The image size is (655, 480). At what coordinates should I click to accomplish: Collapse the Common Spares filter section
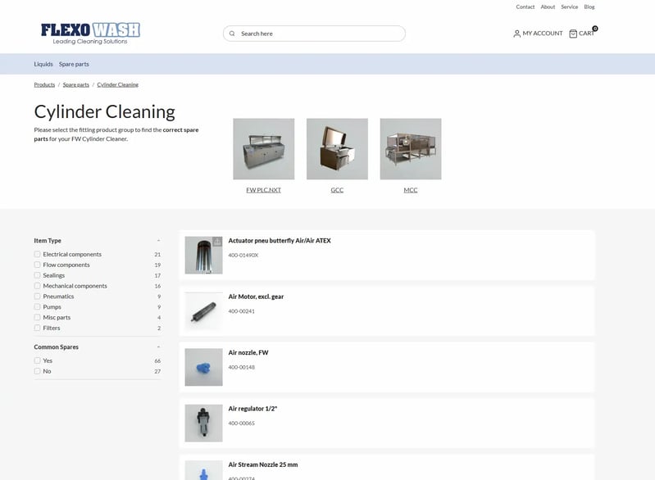click(x=158, y=346)
